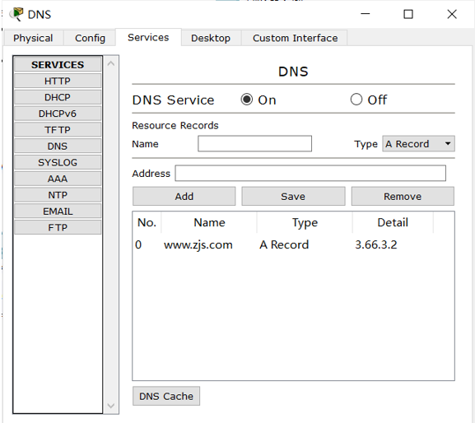Open the DHCPv6 service
This screenshot has height=423, width=475.
(58, 114)
